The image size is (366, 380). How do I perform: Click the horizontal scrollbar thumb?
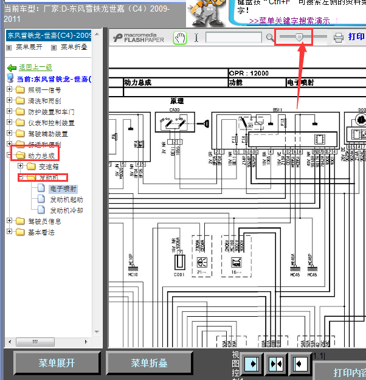click(x=35, y=342)
